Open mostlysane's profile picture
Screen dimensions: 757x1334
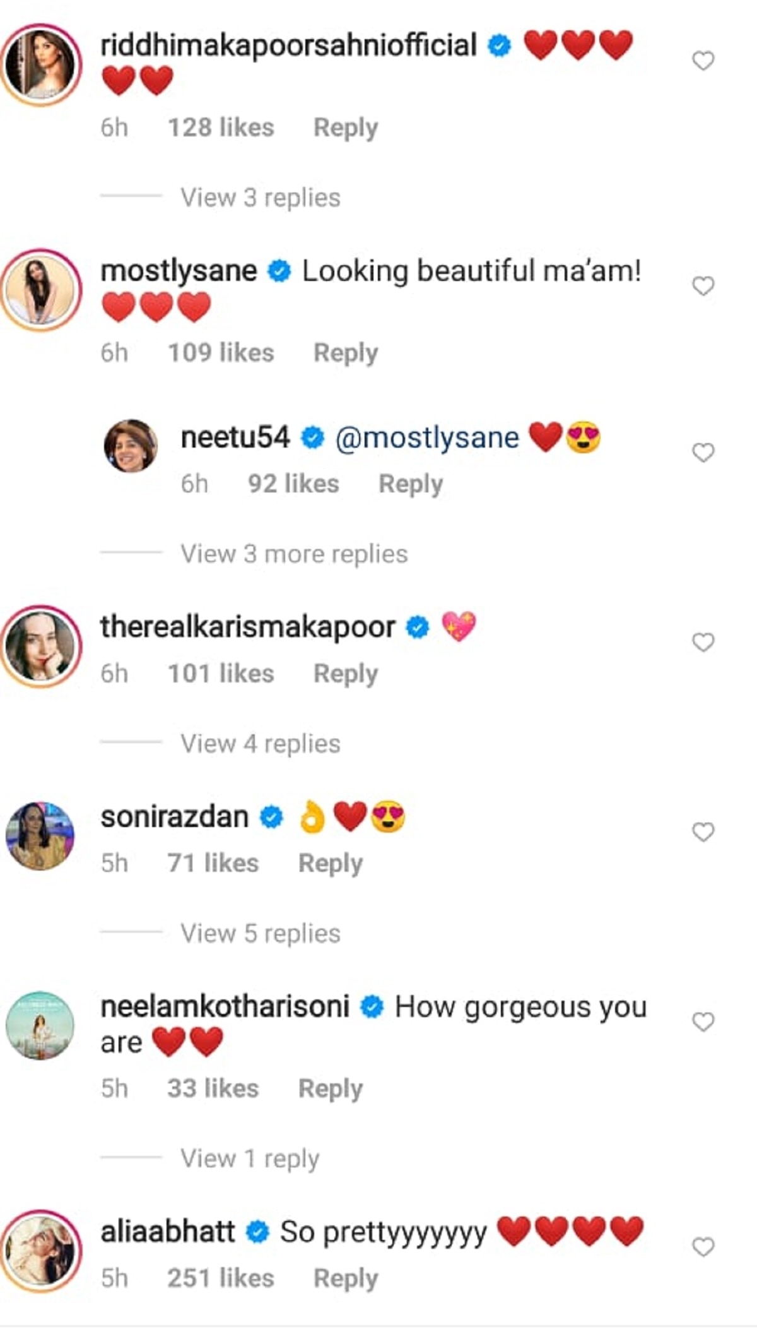point(41,290)
